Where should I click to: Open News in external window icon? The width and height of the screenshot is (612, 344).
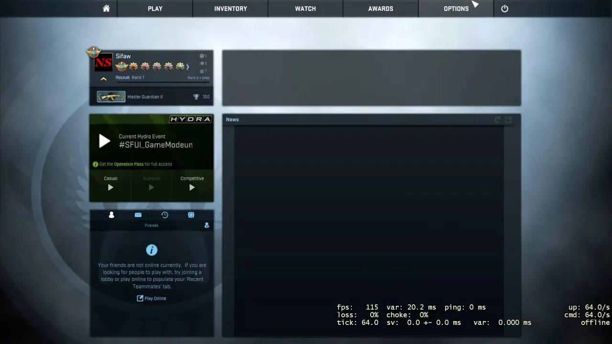point(508,119)
